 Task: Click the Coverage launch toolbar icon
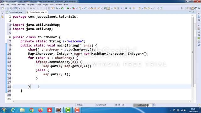coord(68,8)
